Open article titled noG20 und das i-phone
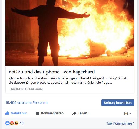This screenshot has height=129, width=139. click(52, 72)
